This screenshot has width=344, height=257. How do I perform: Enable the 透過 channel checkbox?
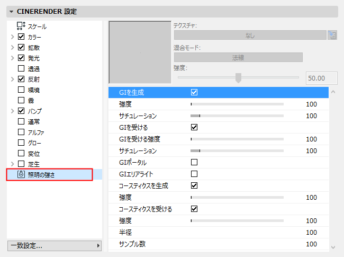tap(21, 68)
